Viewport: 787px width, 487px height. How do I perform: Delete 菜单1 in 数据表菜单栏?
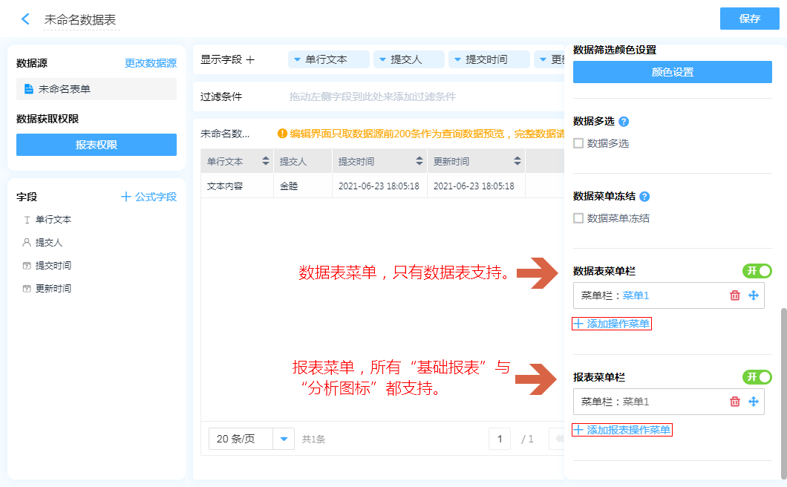point(735,295)
